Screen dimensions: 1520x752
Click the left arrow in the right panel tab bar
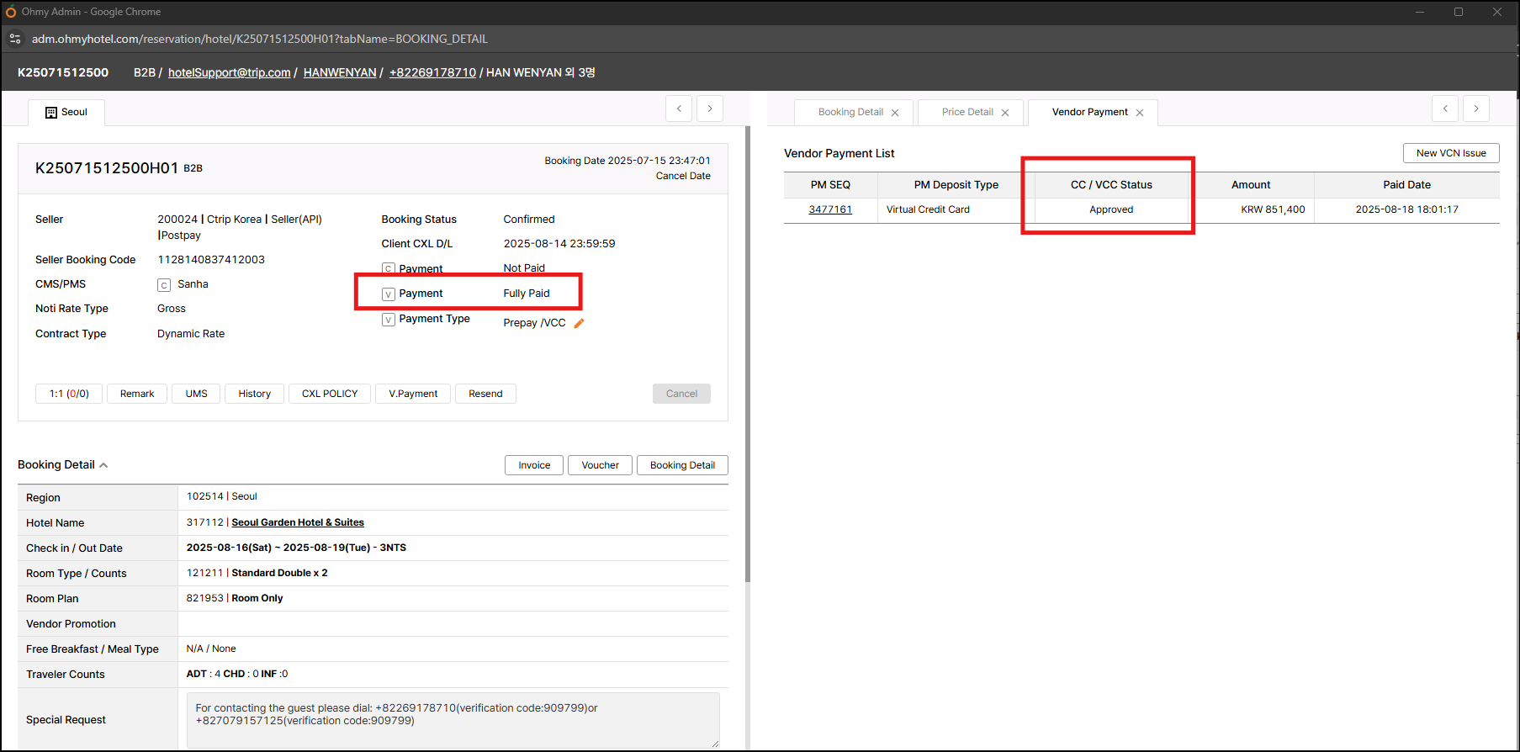1445,109
